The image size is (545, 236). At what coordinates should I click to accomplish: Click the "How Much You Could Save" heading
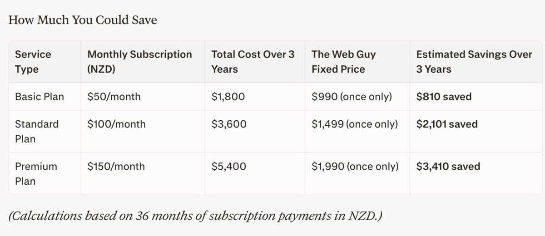point(83,20)
